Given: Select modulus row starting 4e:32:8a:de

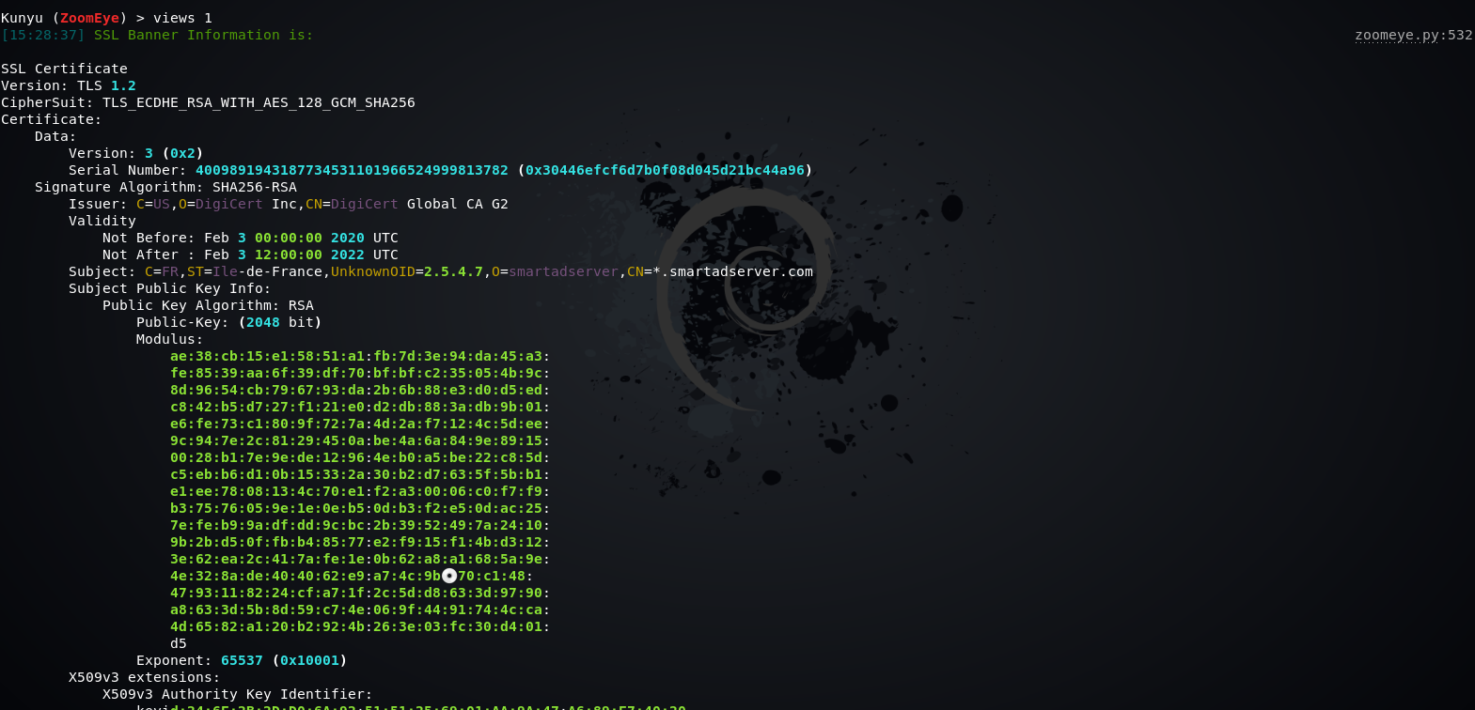Looking at the screenshot, I should (352, 576).
